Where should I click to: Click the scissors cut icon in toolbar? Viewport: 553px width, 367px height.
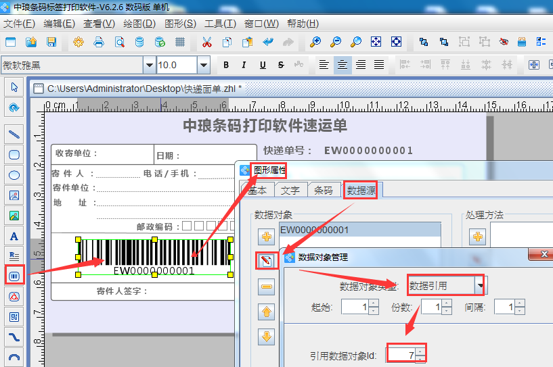pyautogui.click(x=206, y=42)
